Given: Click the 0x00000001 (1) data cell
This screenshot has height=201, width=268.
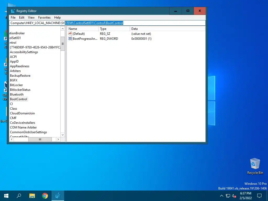Looking at the screenshot, I should 141,39.
